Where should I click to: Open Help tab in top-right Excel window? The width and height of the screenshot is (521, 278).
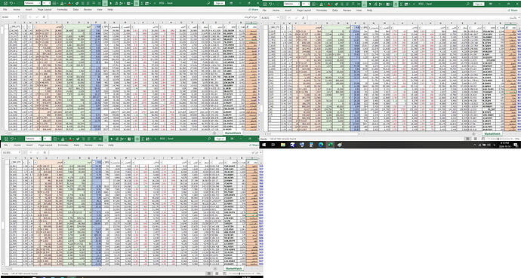pyautogui.click(x=369, y=11)
